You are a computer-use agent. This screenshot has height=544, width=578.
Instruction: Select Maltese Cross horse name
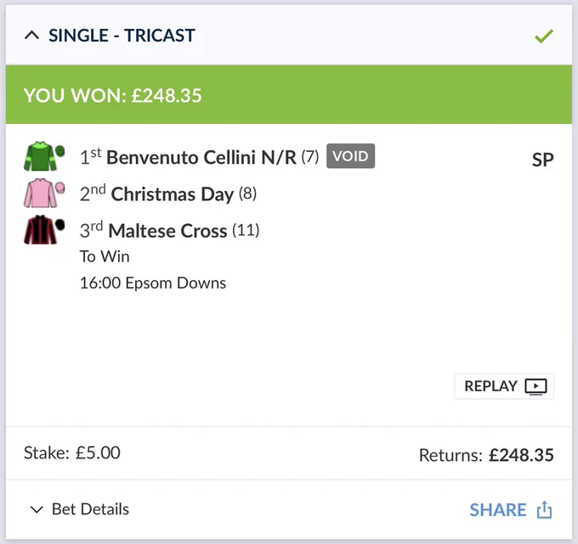167,231
